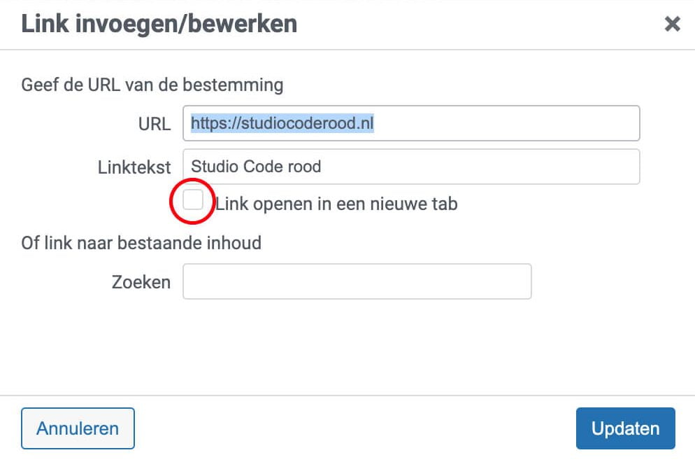Click 'Of link naar bestaande inhoud' heading
This screenshot has height=476, width=695.
point(141,243)
